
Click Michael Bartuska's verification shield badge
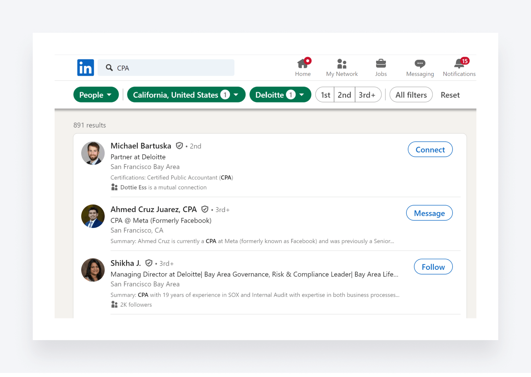click(180, 146)
